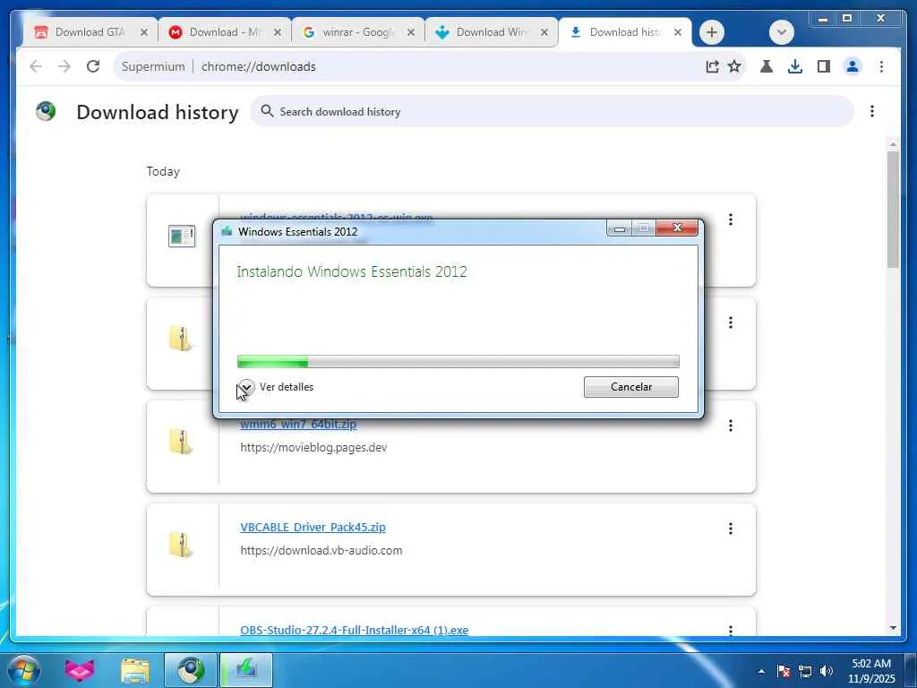Open more actions for wmm6_win7_64bit.zip

tap(731, 426)
